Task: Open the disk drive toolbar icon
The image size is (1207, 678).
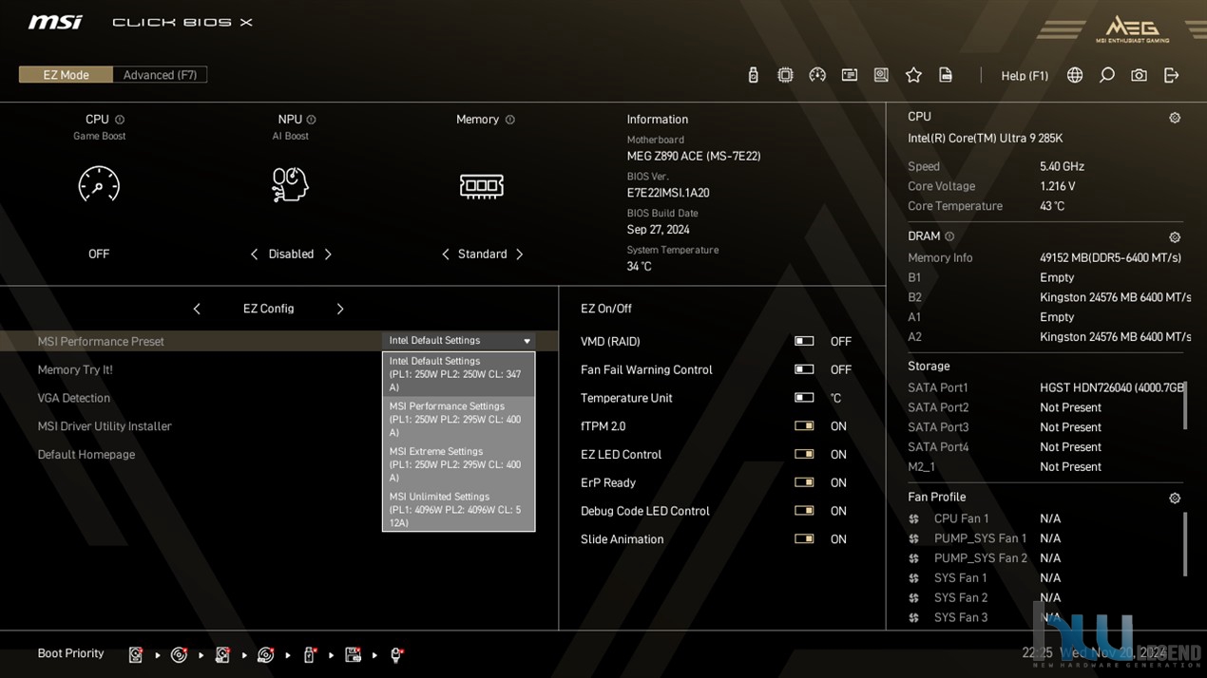Action: (881, 75)
